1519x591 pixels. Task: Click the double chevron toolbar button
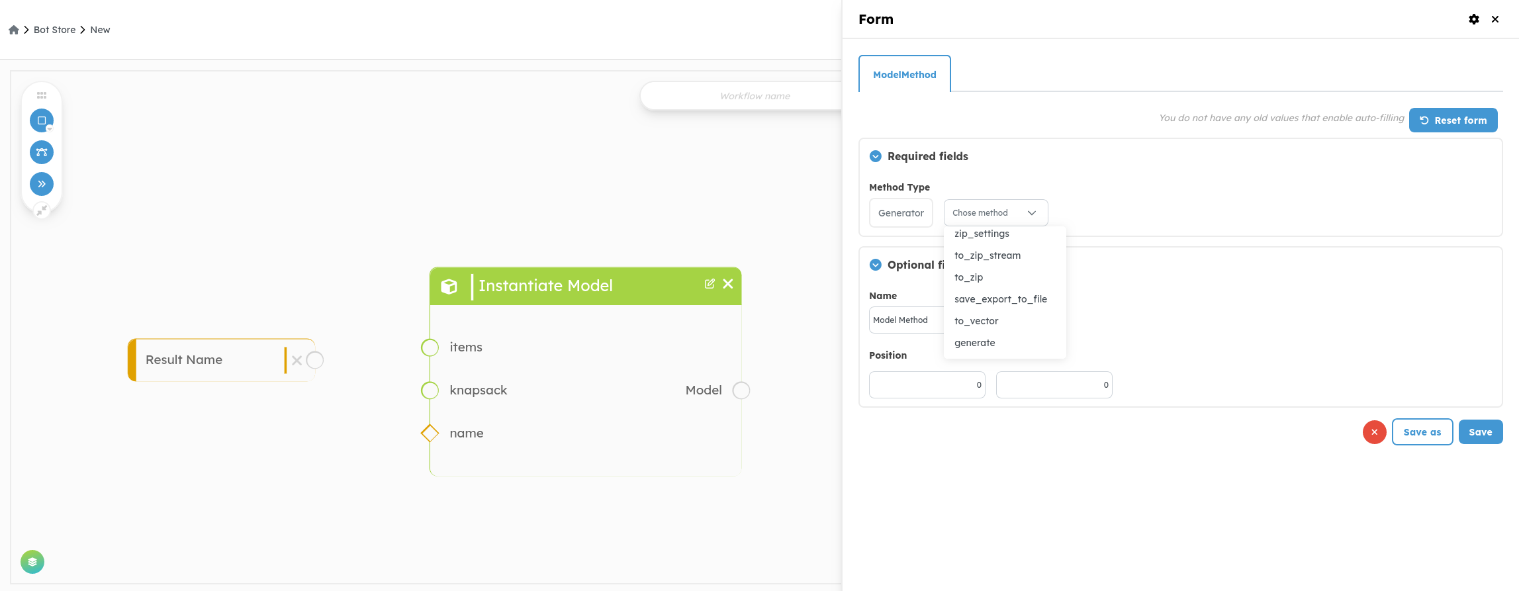pyautogui.click(x=42, y=184)
